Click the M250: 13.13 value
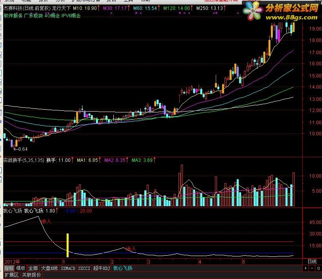The image size is (322, 279). click(x=210, y=8)
